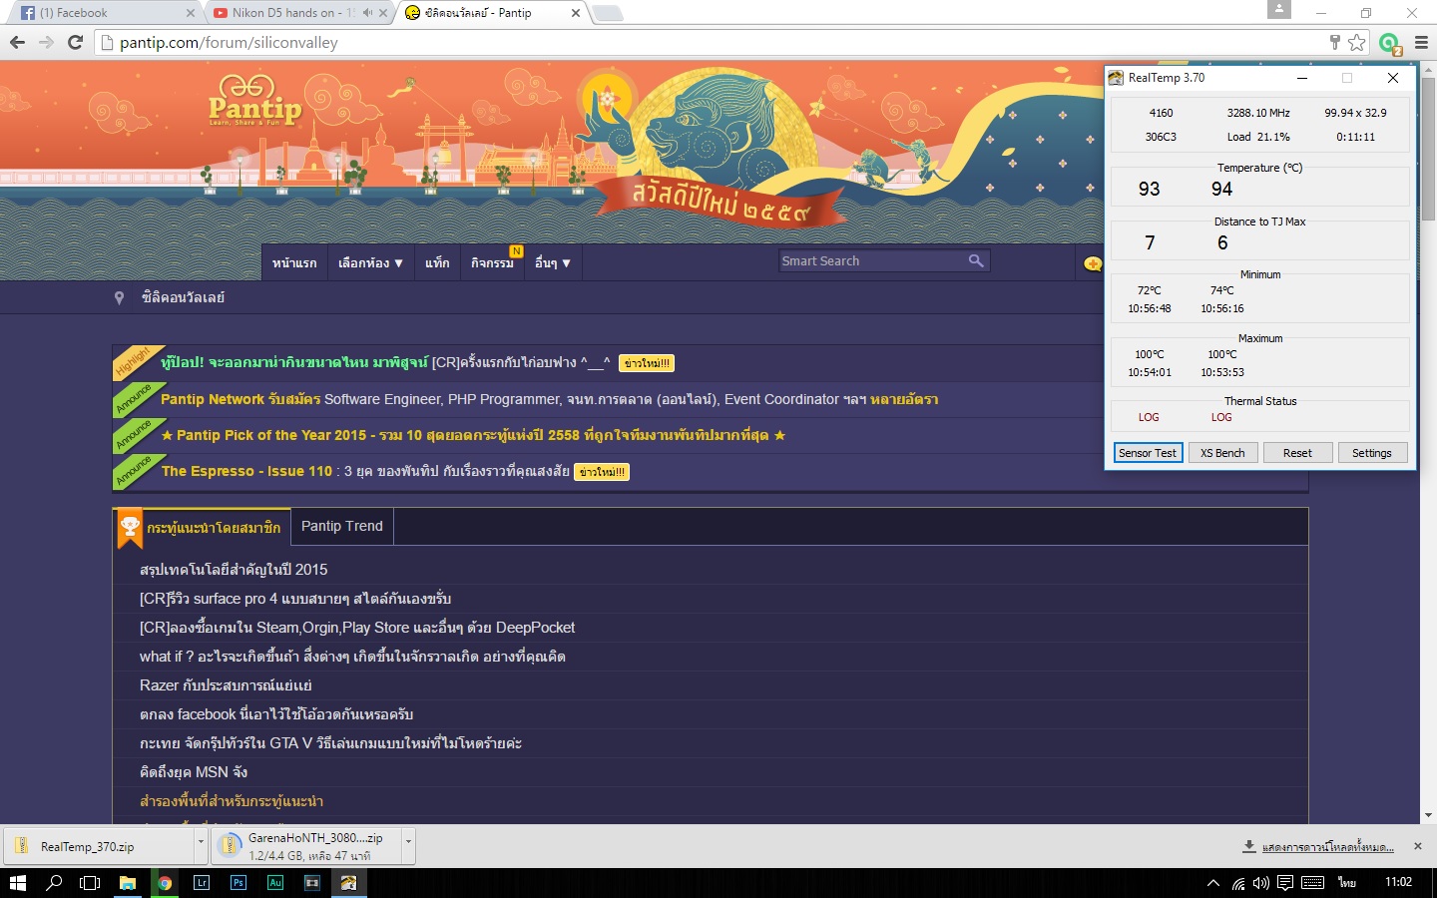Click the Smart Search magnifier icon

click(x=976, y=260)
